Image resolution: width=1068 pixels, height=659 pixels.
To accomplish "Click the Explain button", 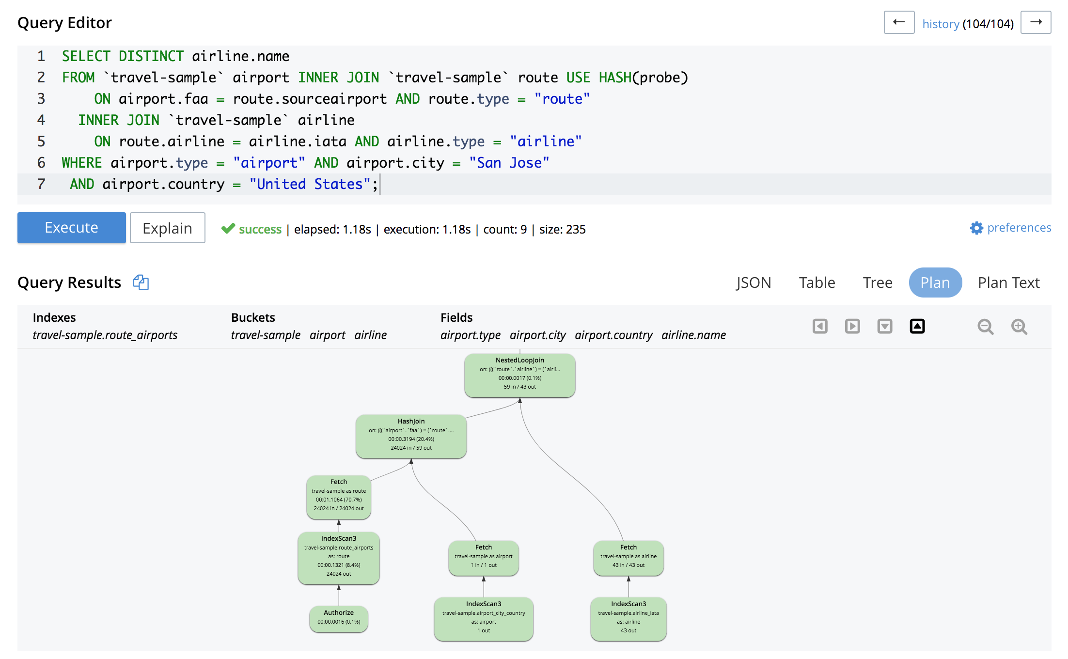I will click(x=167, y=228).
